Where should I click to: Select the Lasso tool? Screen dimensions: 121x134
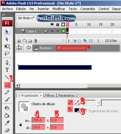[7, 54]
